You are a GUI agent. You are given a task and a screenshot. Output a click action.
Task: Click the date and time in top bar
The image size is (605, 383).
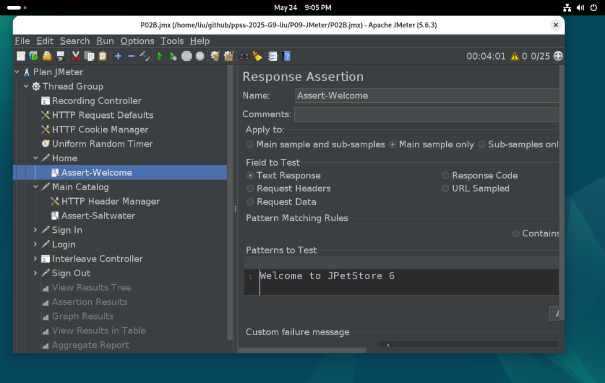pyautogui.click(x=302, y=8)
